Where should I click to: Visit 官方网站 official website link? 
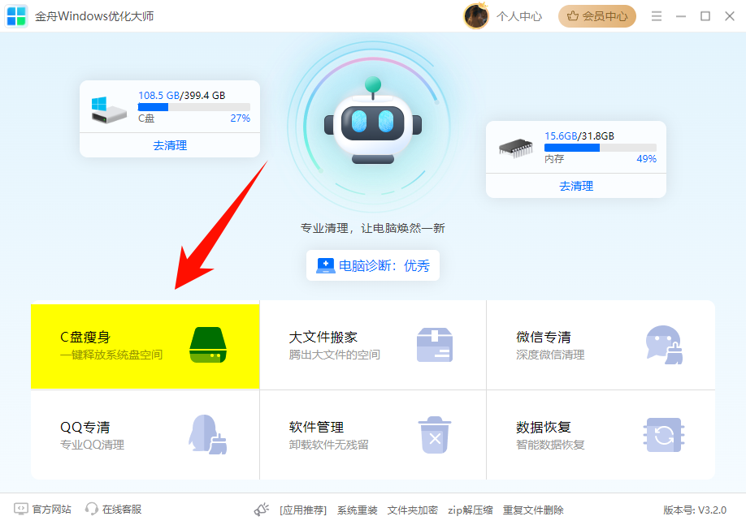click(x=41, y=510)
